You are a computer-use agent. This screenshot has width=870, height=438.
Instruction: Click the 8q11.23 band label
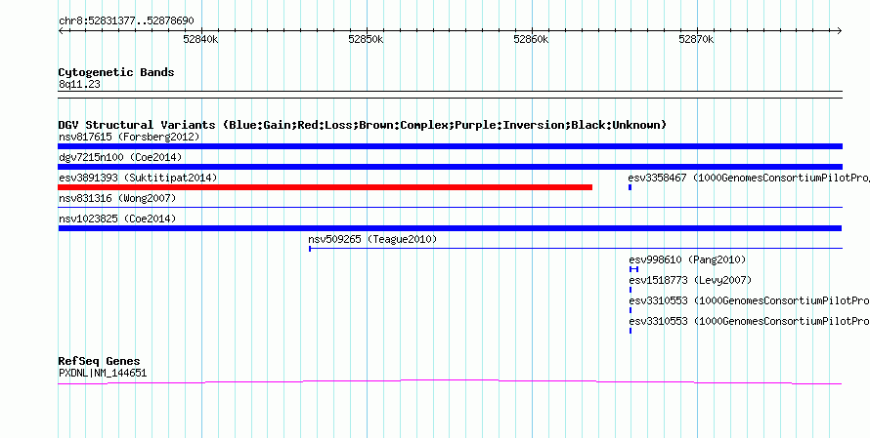click(79, 84)
